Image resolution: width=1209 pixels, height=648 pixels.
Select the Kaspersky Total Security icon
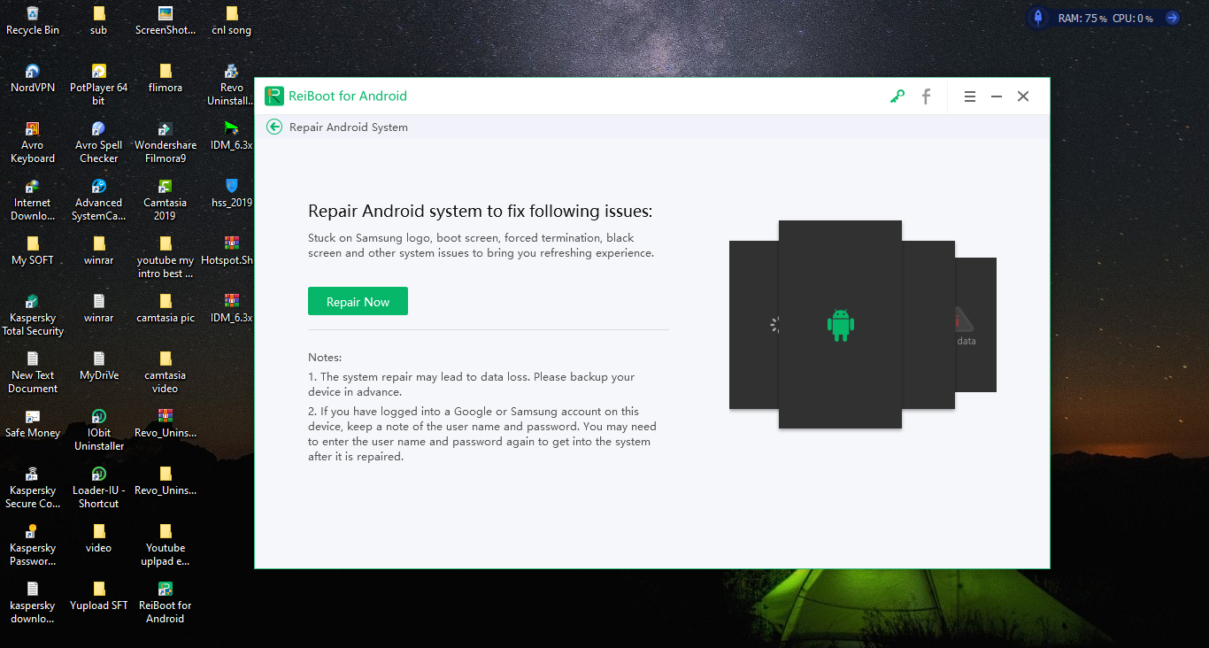point(33,314)
